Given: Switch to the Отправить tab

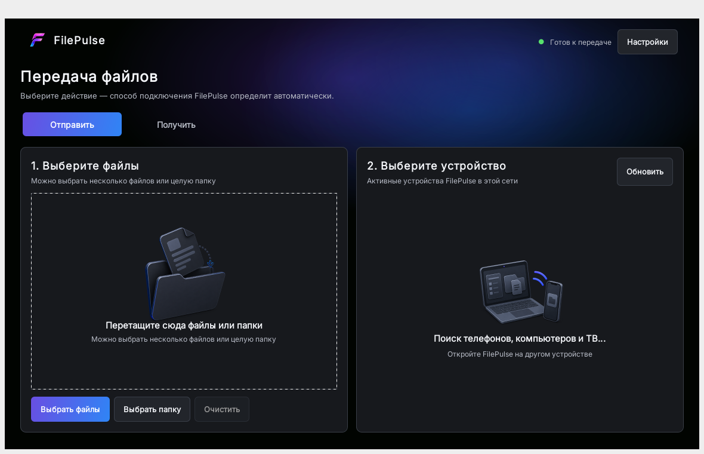Looking at the screenshot, I should tap(72, 124).
